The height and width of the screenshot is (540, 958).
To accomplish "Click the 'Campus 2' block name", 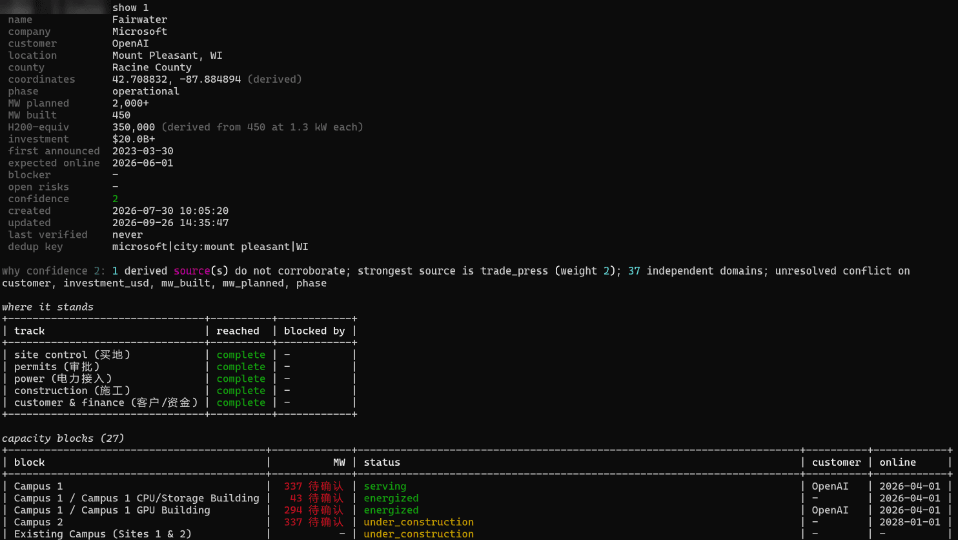I will (39, 522).
